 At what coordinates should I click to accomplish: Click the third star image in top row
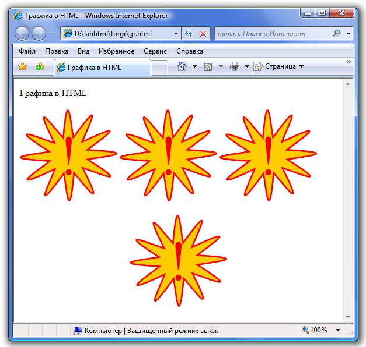click(268, 155)
